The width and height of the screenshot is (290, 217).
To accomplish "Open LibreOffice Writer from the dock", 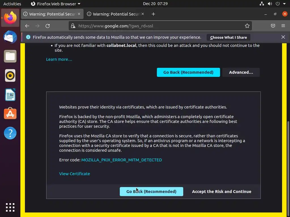I will 10,95.
